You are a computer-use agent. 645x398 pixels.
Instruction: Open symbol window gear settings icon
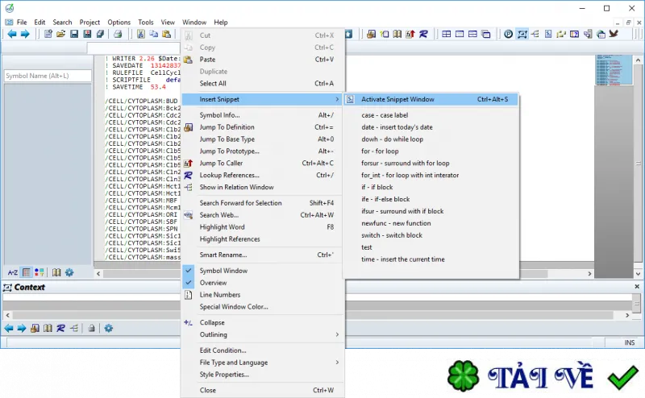click(x=69, y=272)
